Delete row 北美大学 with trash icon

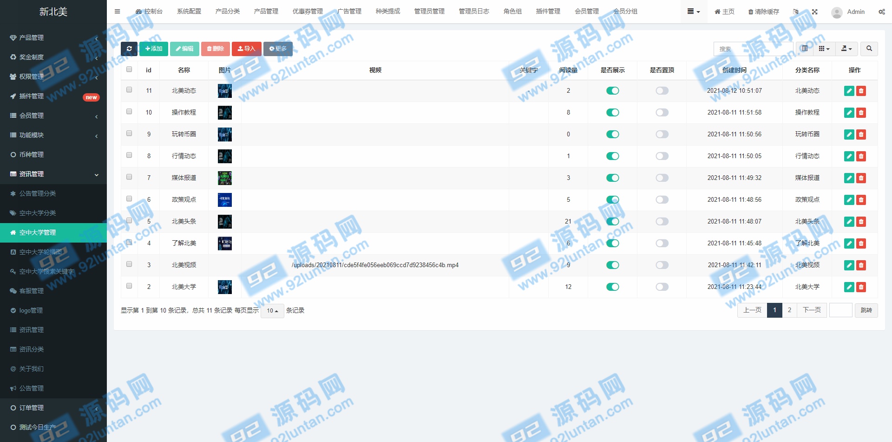(x=861, y=287)
